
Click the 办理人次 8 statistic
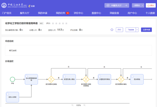(35, 30)
